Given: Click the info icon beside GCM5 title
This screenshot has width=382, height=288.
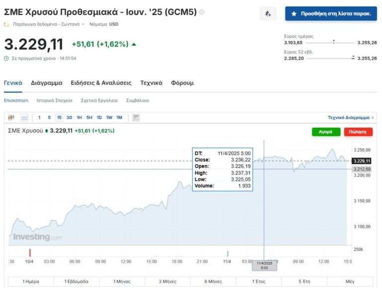Looking at the screenshot, I should [x=201, y=12].
